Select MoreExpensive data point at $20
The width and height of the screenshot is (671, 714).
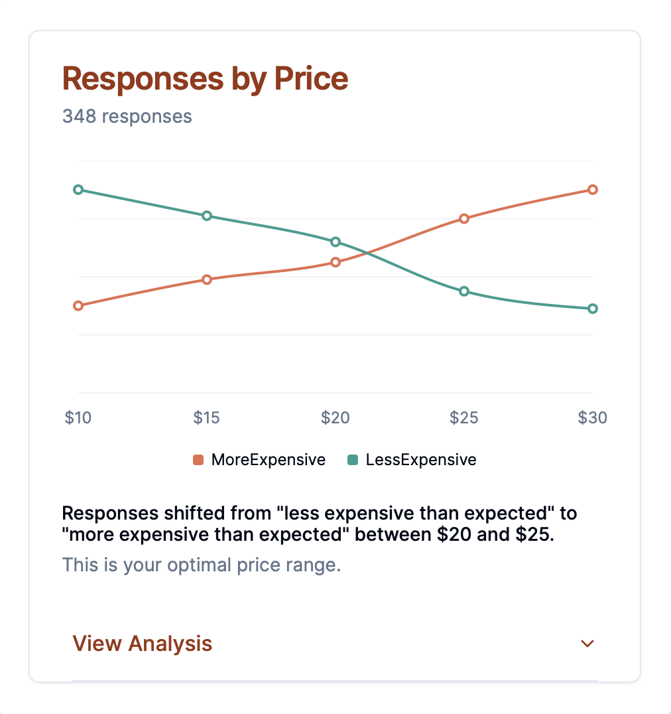(x=335, y=262)
